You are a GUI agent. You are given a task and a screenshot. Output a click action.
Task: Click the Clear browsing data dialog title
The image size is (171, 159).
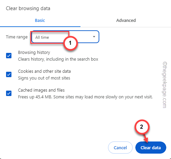[x=28, y=8]
